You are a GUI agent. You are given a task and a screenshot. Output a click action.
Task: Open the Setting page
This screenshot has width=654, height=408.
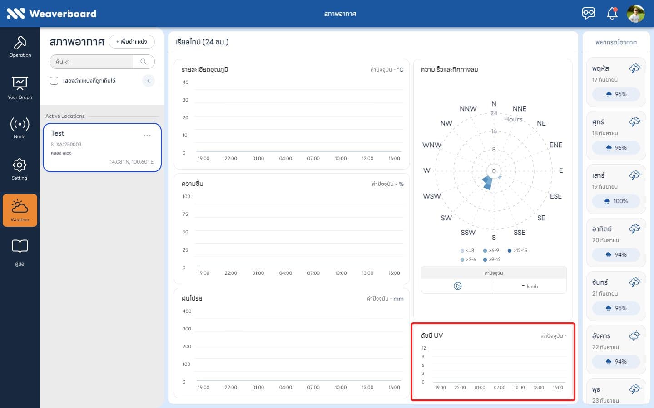coord(20,169)
